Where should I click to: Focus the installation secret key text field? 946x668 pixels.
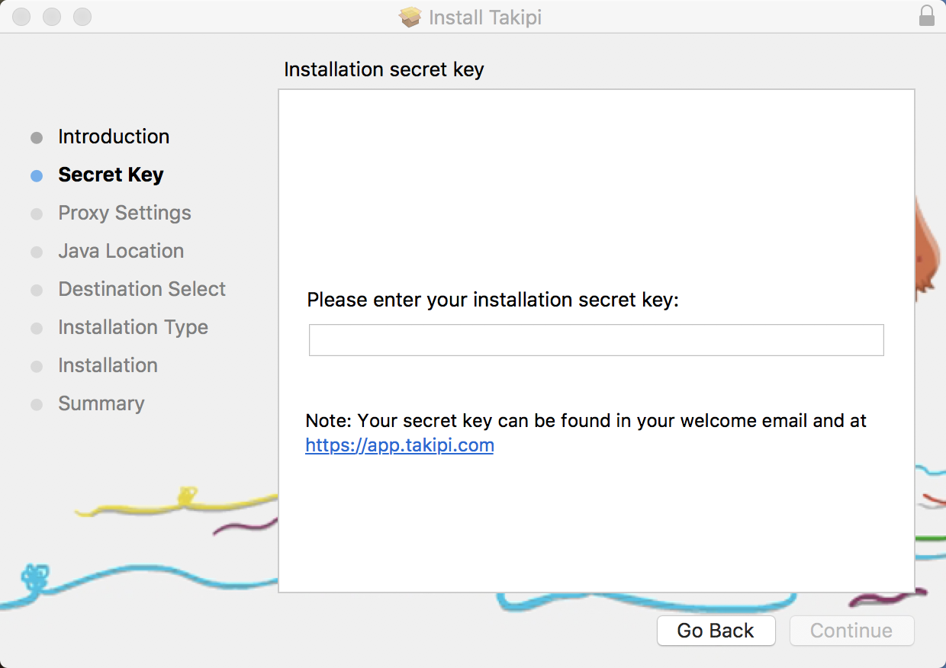coord(596,340)
